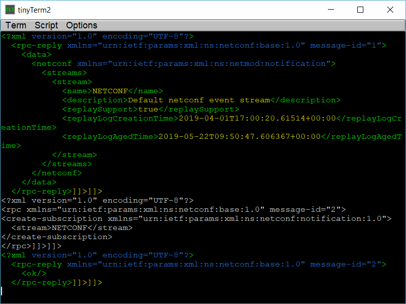Open the Options menu
Image resolution: width=406 pixels, height=304 pixels.
82,25
